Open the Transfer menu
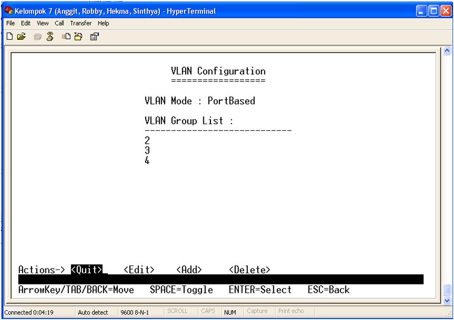The height and width of the screenshot is (320, 454). click(81, 23)
